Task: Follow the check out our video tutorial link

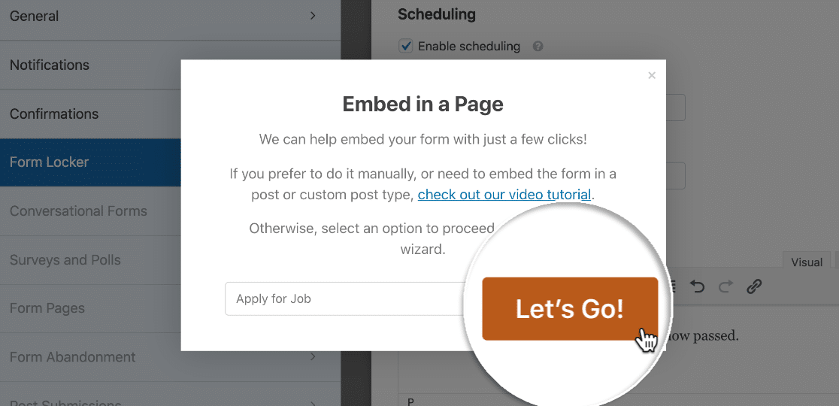Action: point(504,195)
